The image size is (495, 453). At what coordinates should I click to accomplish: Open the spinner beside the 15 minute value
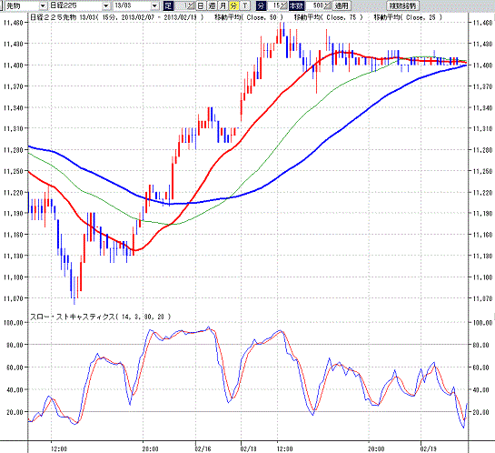[283, 5]
